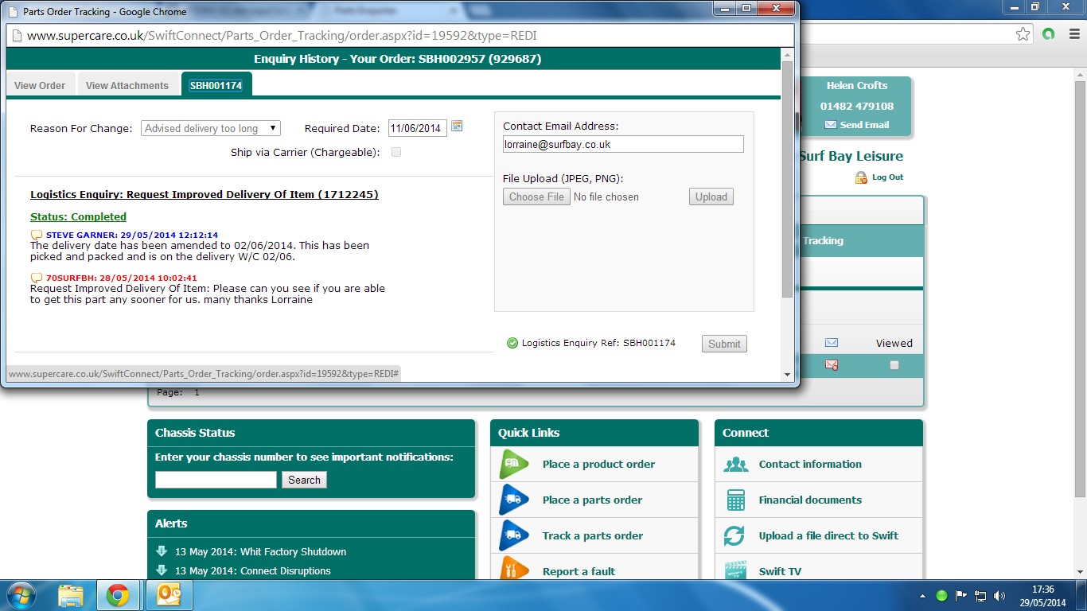This screenshot has width=1087, height=611.
Task: Expand the Connect Disruptions alert
Action: coord(162,570)
